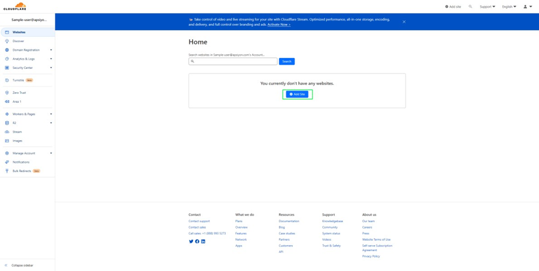Click the Domain Registration globe icon

(7, 50)
